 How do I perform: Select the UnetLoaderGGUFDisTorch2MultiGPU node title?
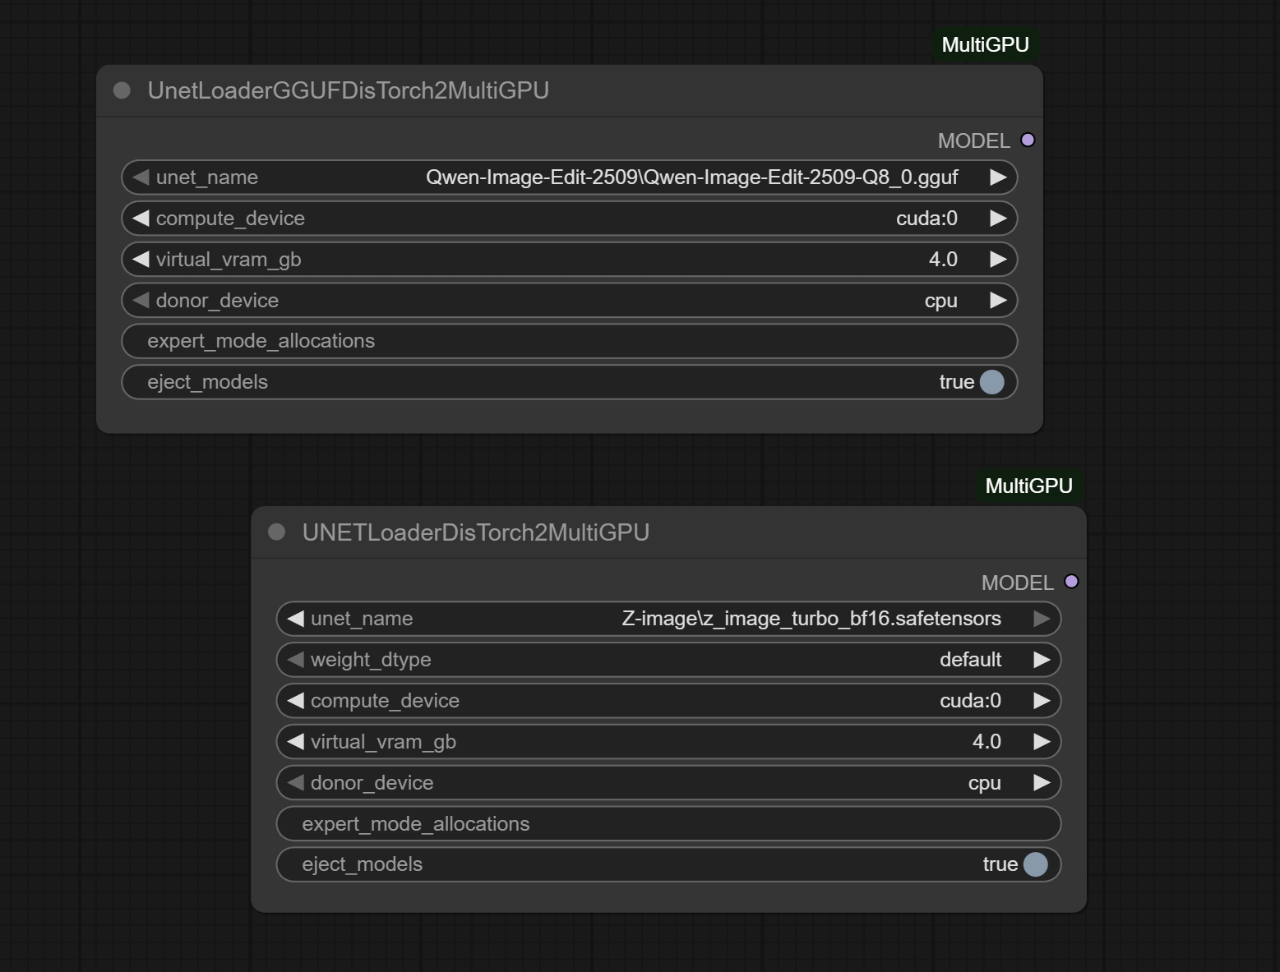click(x=349, y=90)
